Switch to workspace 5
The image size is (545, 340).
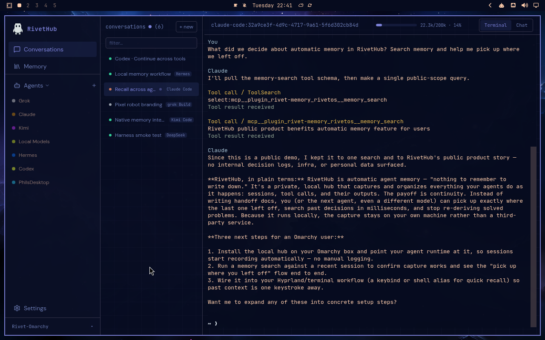click(x=55, y=6)
